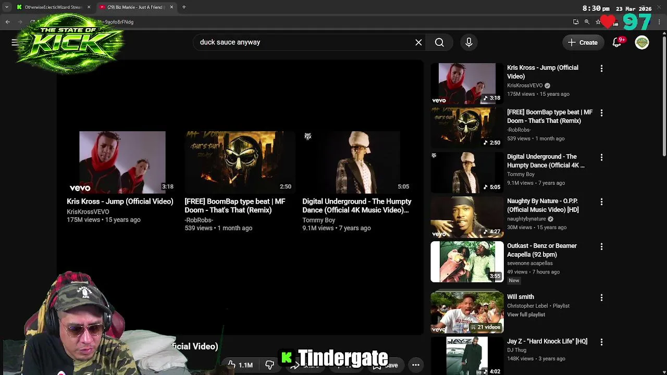Open sidebar title 'Jay Z - Hard Knock Life [HQ]'
The width and height of the screenshot is (667, 375).
click(x=547, y=342)
